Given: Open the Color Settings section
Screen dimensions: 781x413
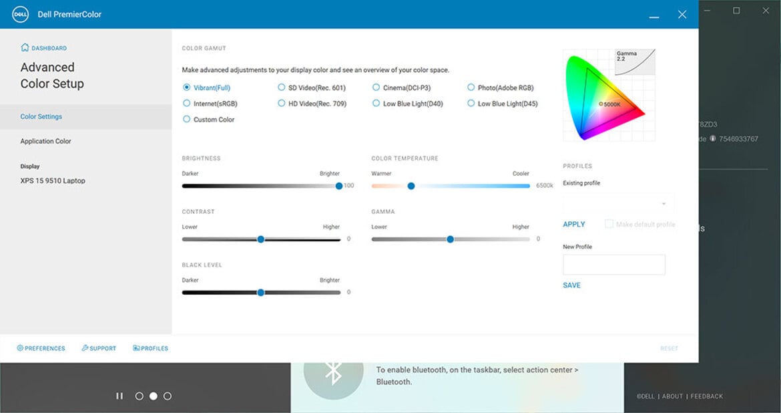Looking at the screenshot, I should [85, 117].
